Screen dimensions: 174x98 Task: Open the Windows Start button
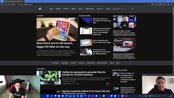click(48, 96)
